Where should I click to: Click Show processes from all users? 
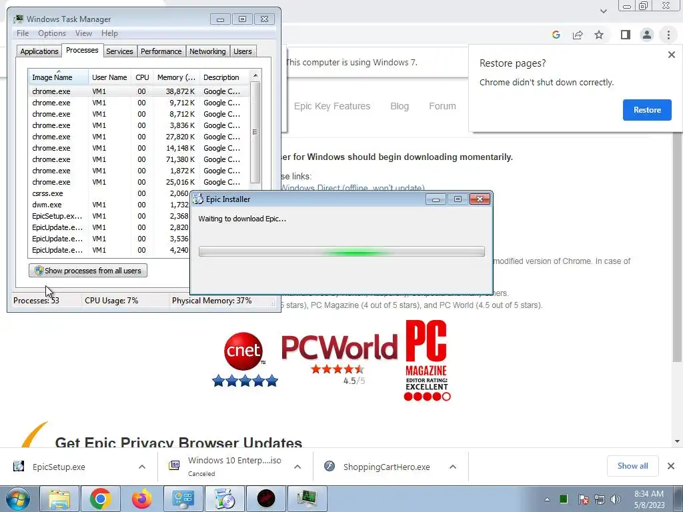click(88, 271)
